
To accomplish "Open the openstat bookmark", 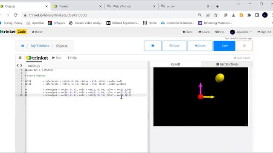I will pyautogui.click(x=35, y=23).
